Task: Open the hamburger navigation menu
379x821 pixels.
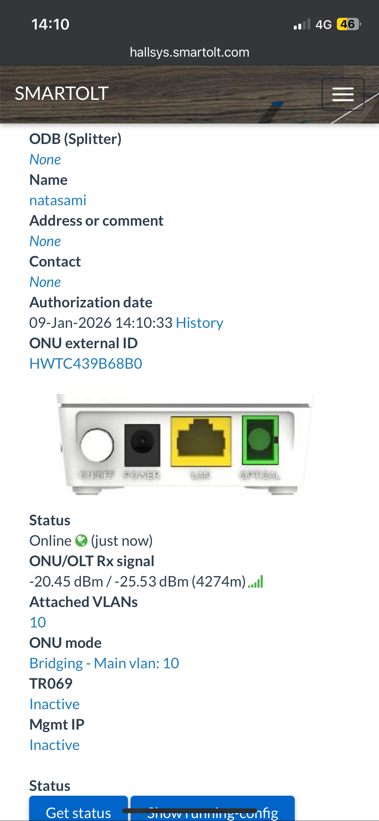Action: click(x=343, y=94)
